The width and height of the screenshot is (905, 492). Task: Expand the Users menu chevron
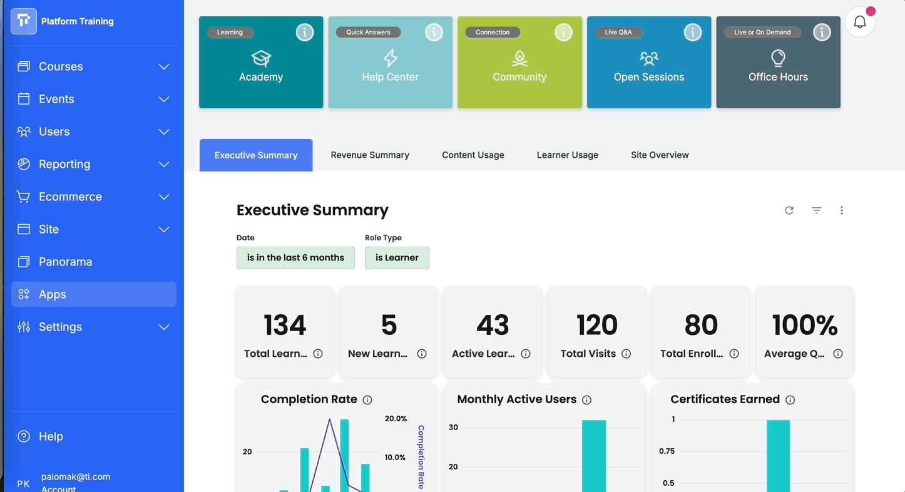164,131
